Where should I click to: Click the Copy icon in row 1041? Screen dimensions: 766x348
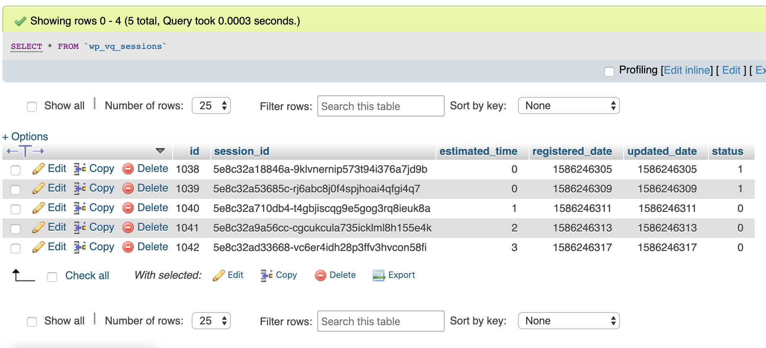pos(80,227)
